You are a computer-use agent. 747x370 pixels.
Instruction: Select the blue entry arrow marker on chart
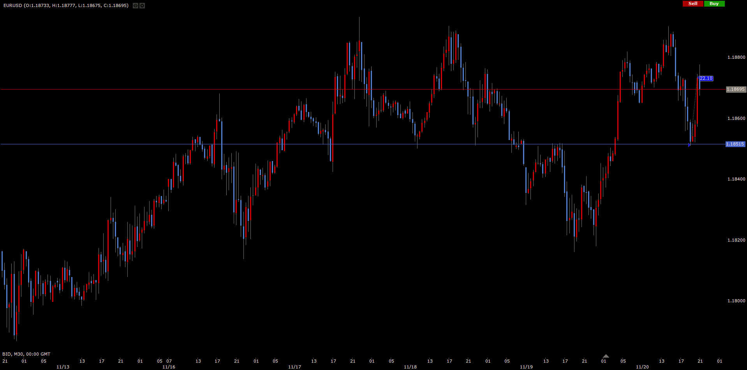689,145
